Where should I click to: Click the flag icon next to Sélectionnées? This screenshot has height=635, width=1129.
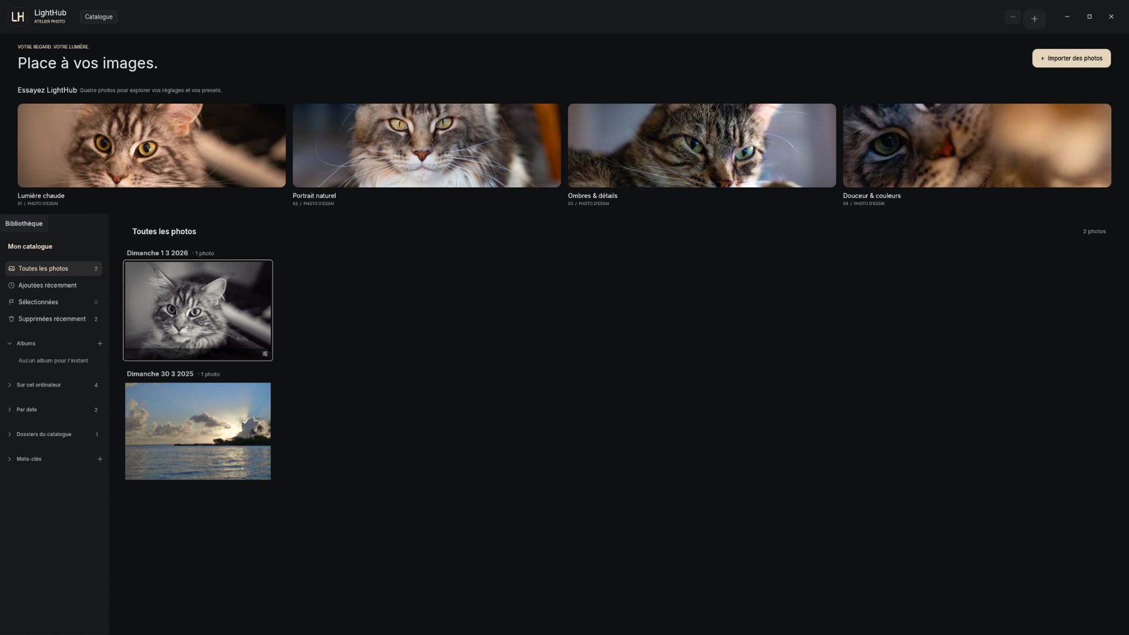pyautogui.click(x=12, y=302)
